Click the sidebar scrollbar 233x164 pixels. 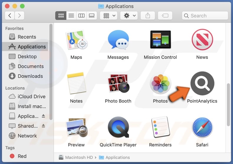(51, 72)
